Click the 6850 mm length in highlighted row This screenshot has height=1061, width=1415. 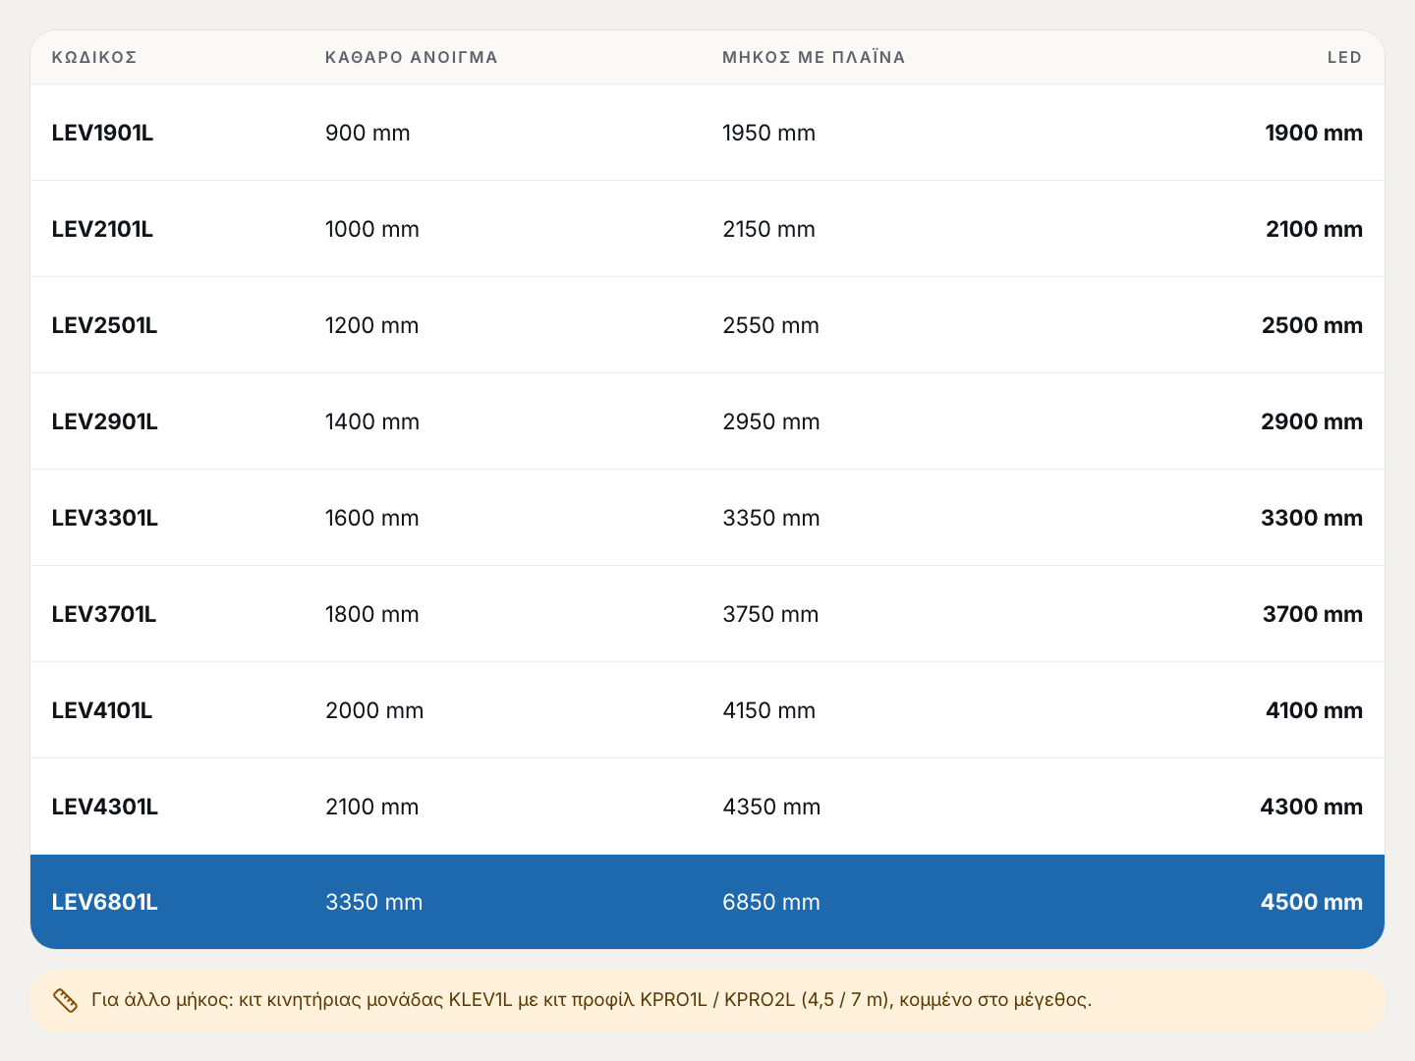[771, 902]
